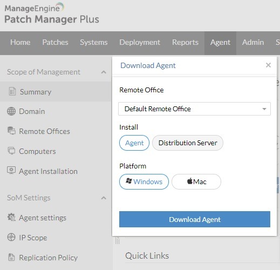Click the Scope of Management heading text

pos(44,72)
